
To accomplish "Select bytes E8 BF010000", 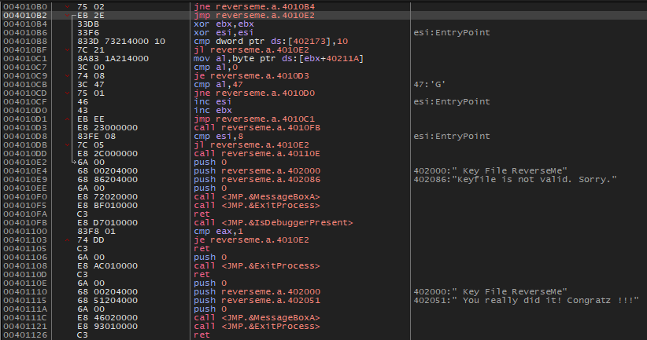I will pos(107,206).
